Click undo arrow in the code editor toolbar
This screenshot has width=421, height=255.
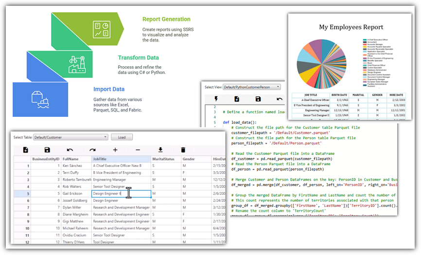pos(280,99)
